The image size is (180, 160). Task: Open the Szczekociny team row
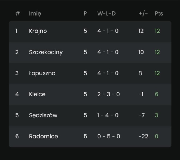46,52
